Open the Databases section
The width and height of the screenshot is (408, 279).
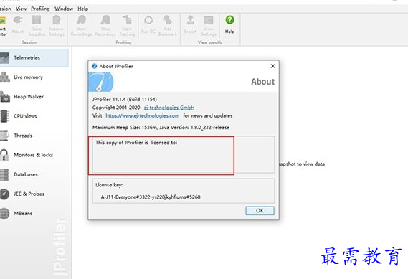(26, 174)
